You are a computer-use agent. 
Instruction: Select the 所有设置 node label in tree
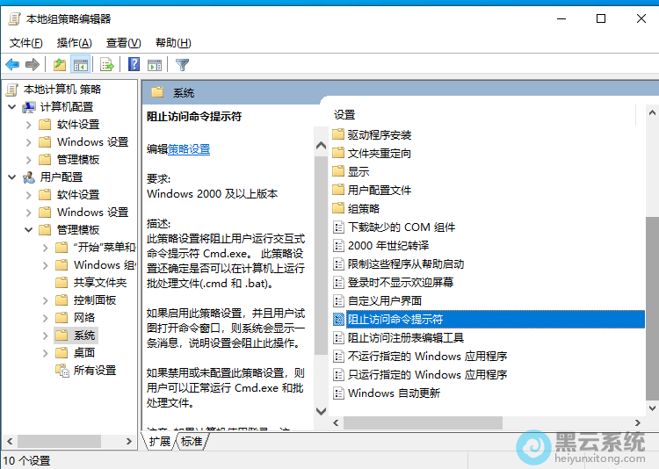pos(95,371)
